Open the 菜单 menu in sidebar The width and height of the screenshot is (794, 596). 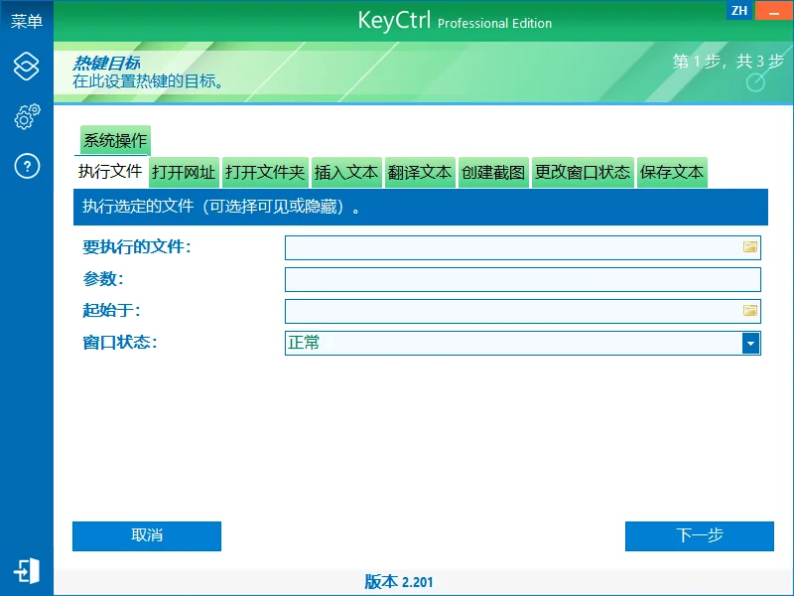pos(27,21)
